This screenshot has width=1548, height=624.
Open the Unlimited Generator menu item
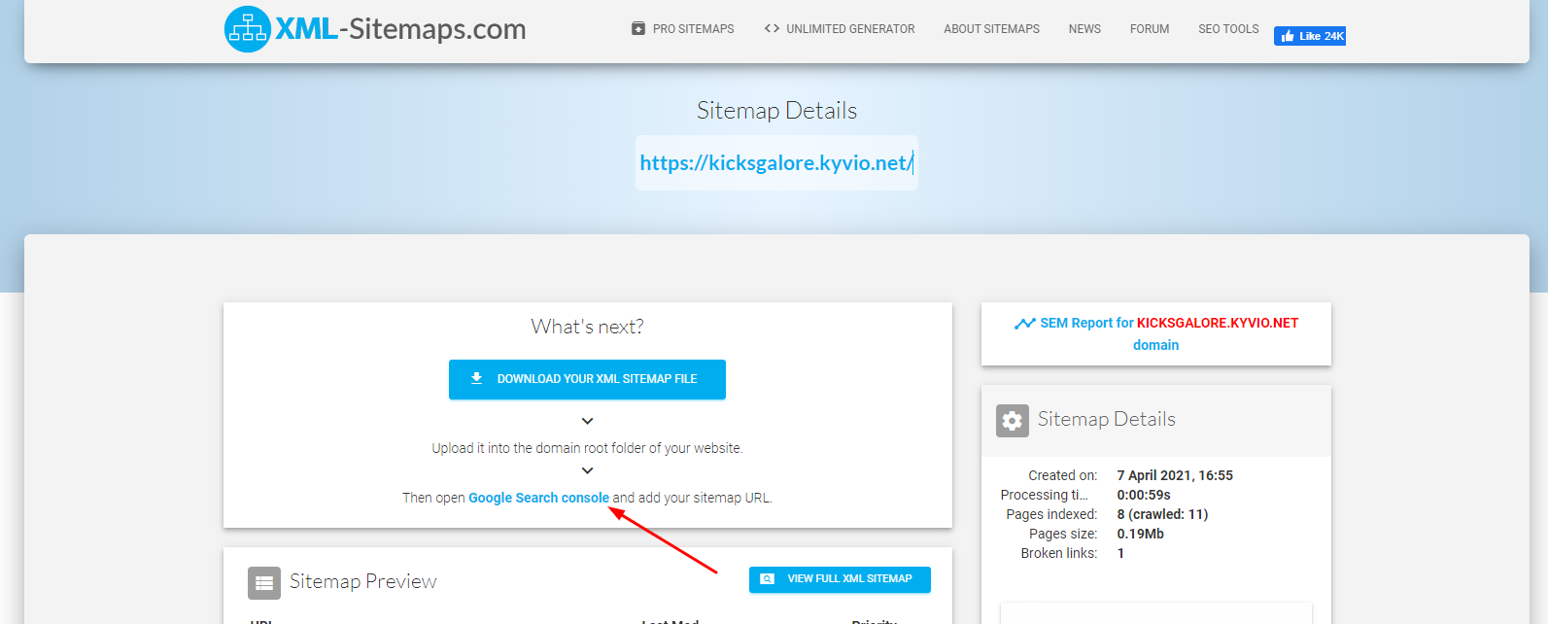[x=840, y=29]
